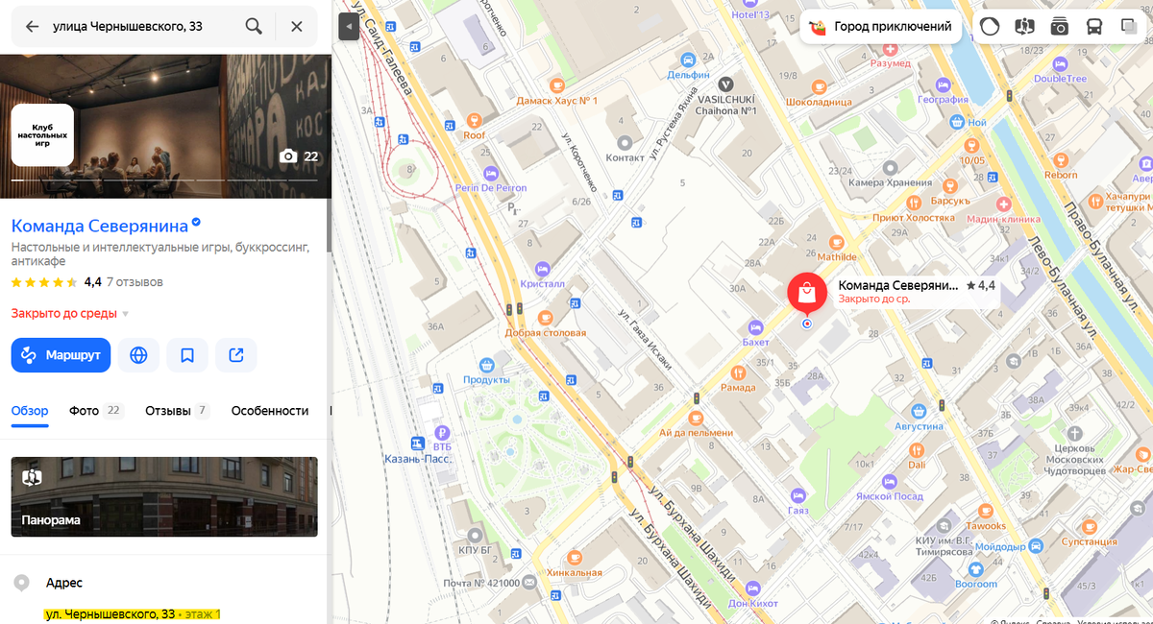Switch to the Обзор tab
This screenshot has height=624, width=1153.
point(30,411)
